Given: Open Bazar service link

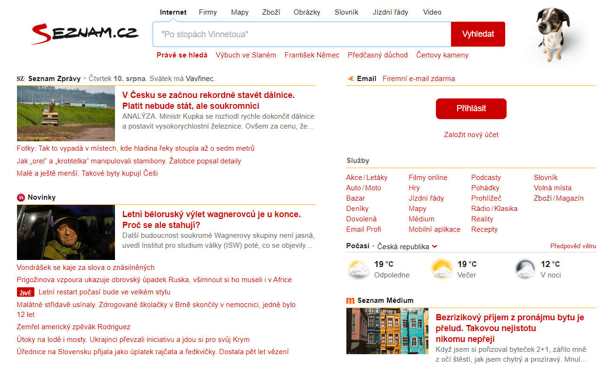Looking at the screenshot, I should pyautogui.click(x=355, y=198).
